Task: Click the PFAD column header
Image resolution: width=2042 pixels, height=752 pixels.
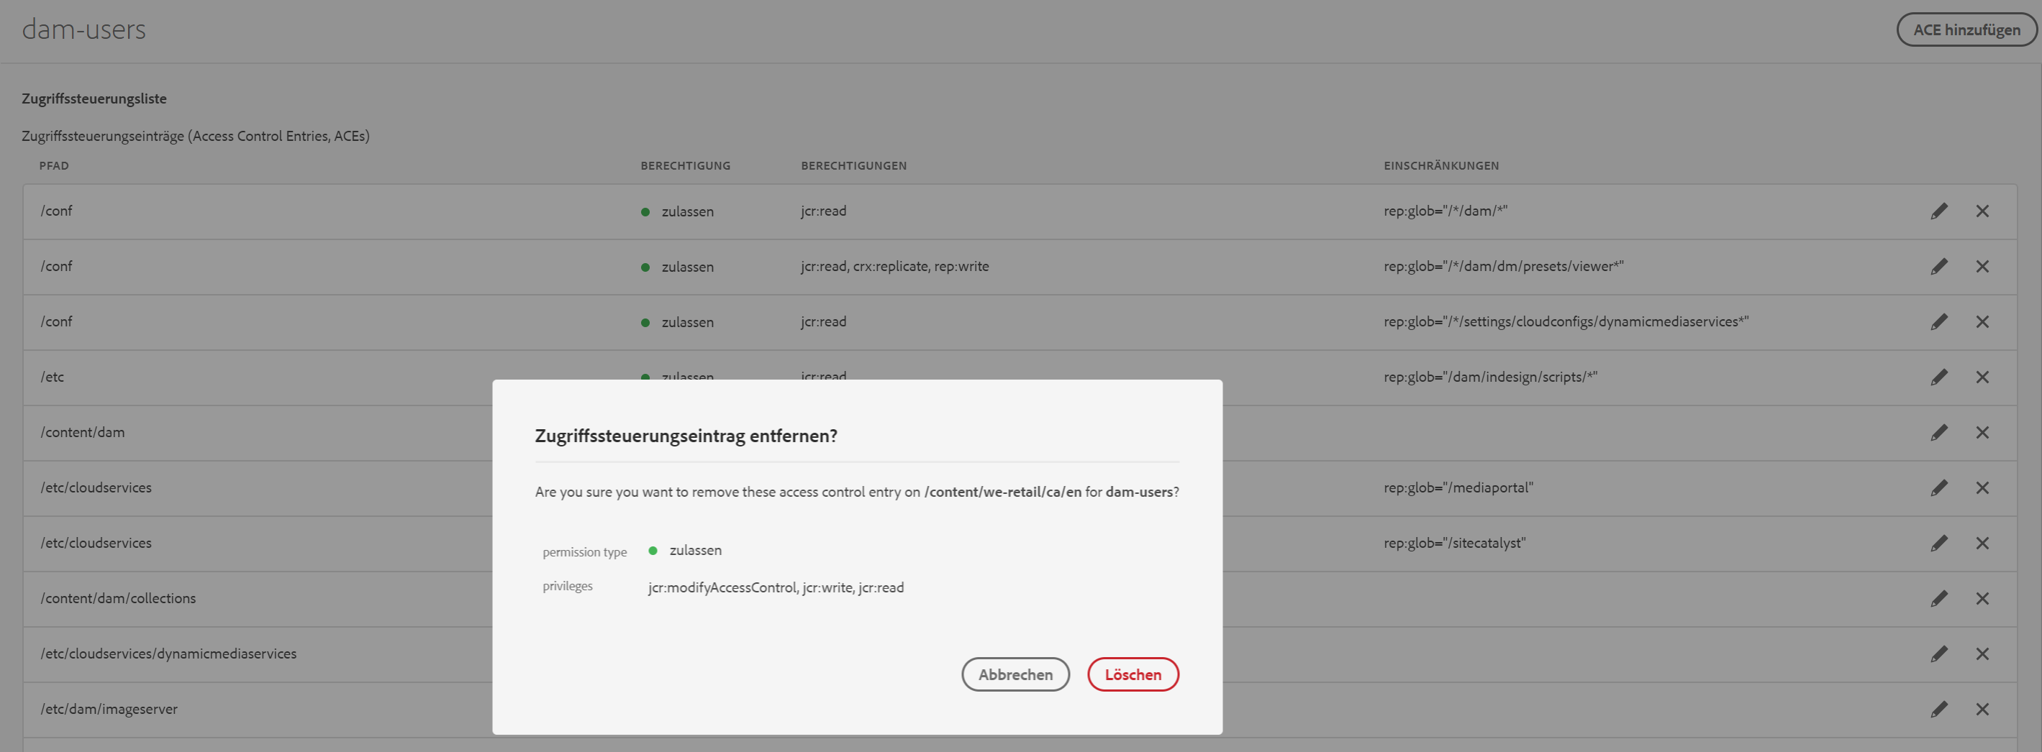Action: click(x=54, y=165)
